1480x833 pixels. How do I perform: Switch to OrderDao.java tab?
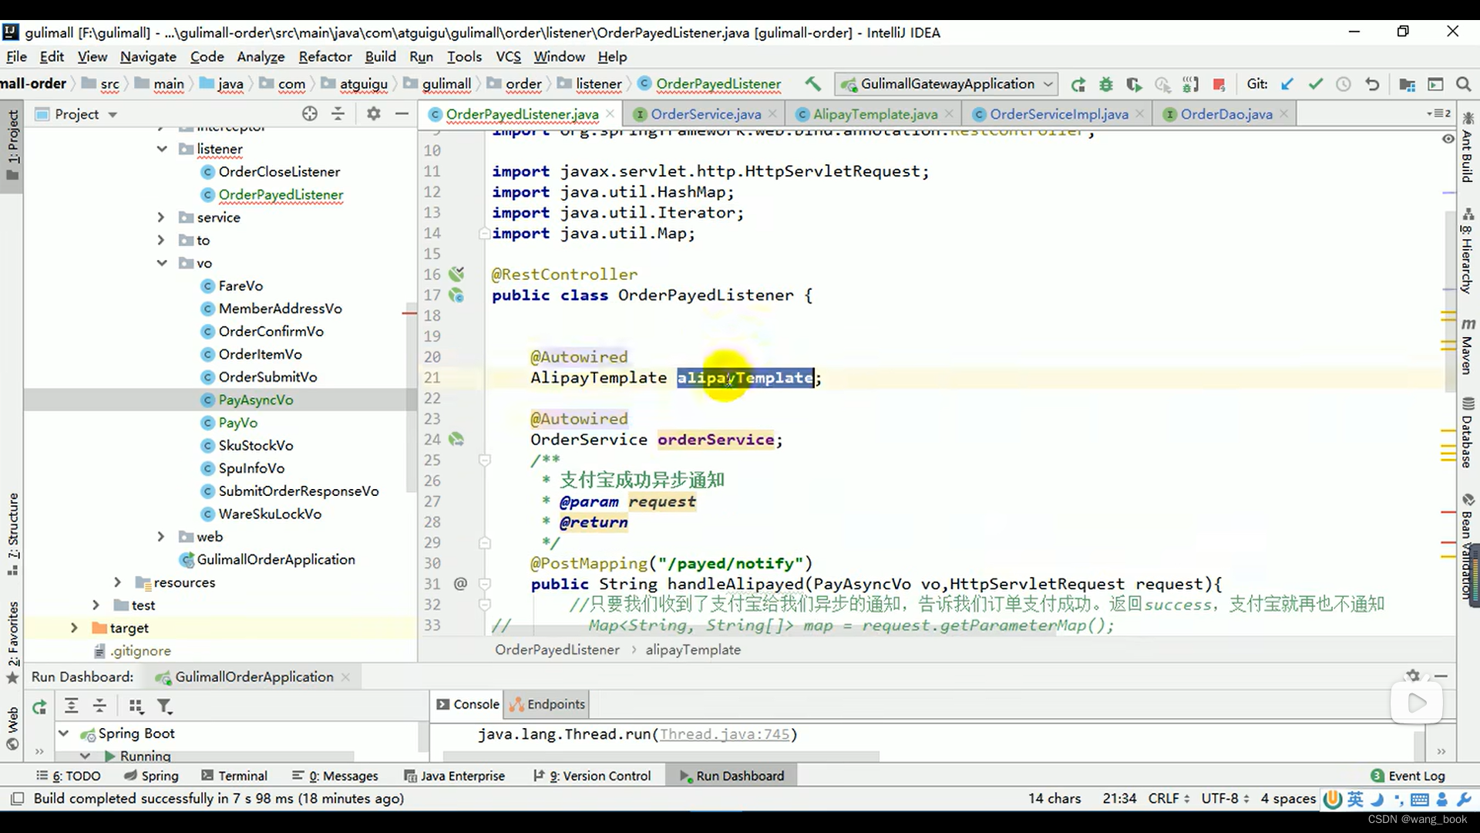tap(1226, 114)
